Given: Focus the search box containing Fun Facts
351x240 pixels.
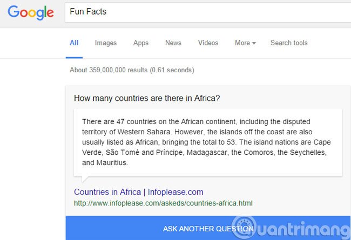Looking at the screenshot, I should click(205, 12).
